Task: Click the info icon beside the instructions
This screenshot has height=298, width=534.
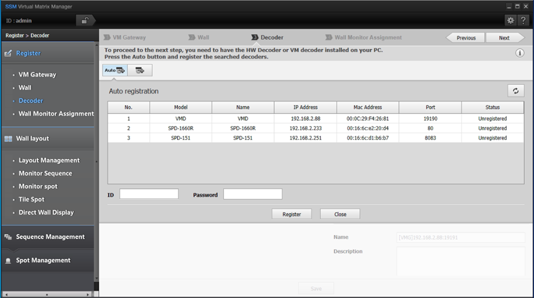Action: click(520, 53)
